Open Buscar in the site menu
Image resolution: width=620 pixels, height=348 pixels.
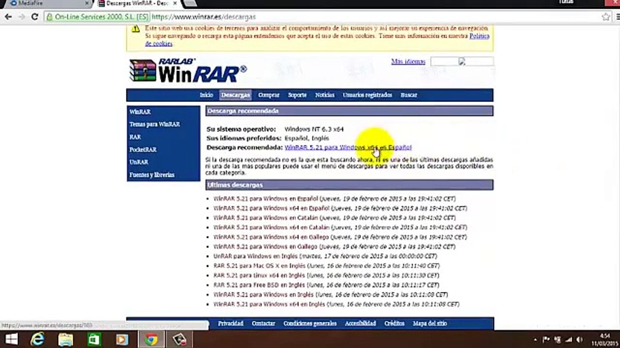click(409, 95)
